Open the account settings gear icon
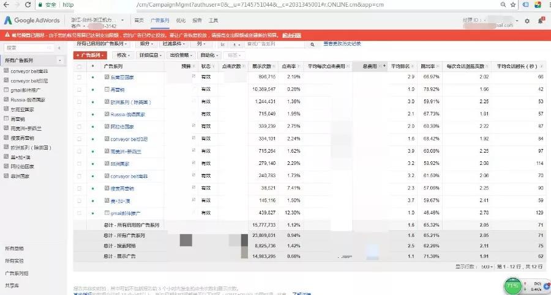 coord(528,21)
